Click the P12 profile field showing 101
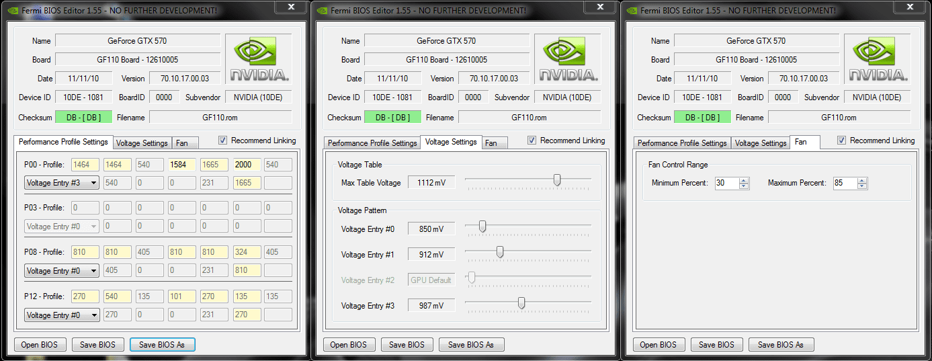This screenshot has width=932, height=361. (181, 297)
